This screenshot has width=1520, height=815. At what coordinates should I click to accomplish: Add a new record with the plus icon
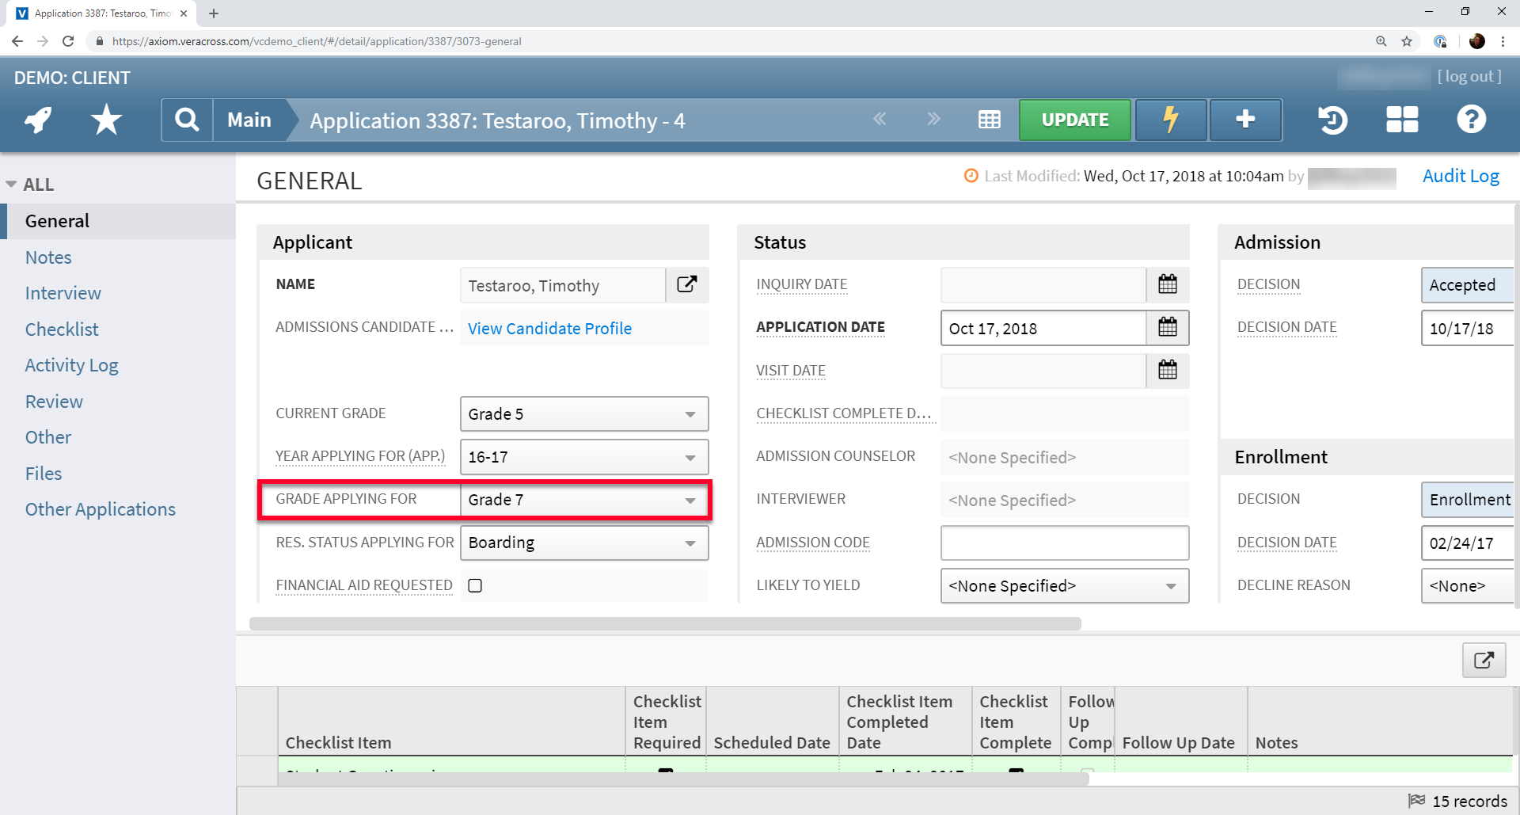(x=1244, y=120)
